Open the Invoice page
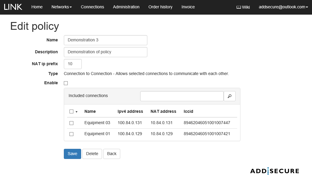The height and width of the screenshot is (178, 312). (188, 7)
